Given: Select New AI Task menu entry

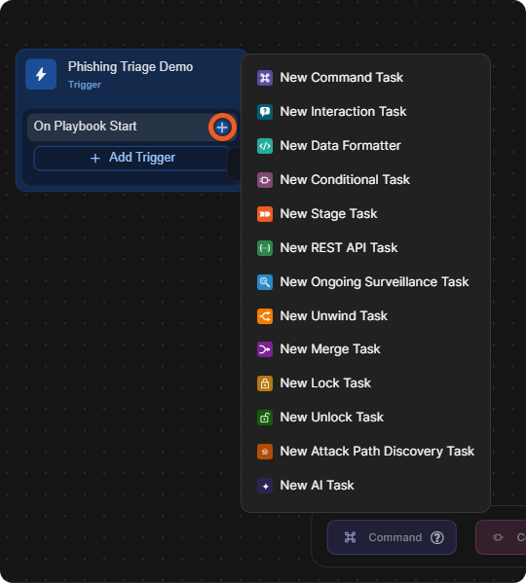Looking at the screenshot, I should (365, 486).
